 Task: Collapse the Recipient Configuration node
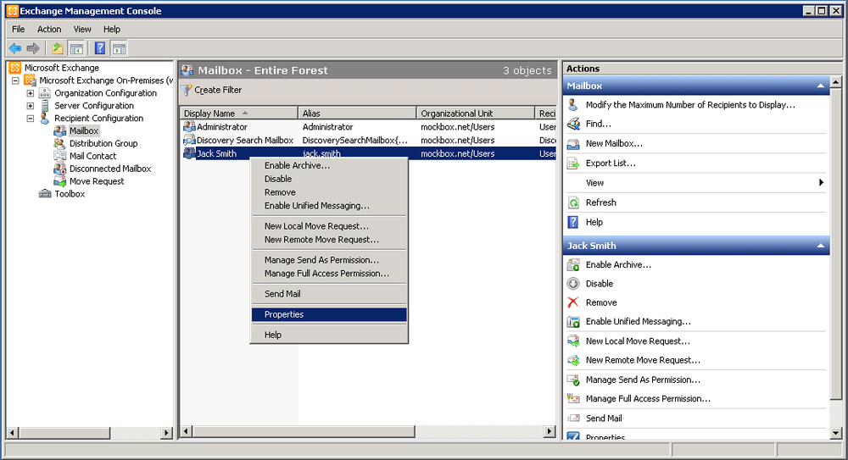click(x=31, y=119)
